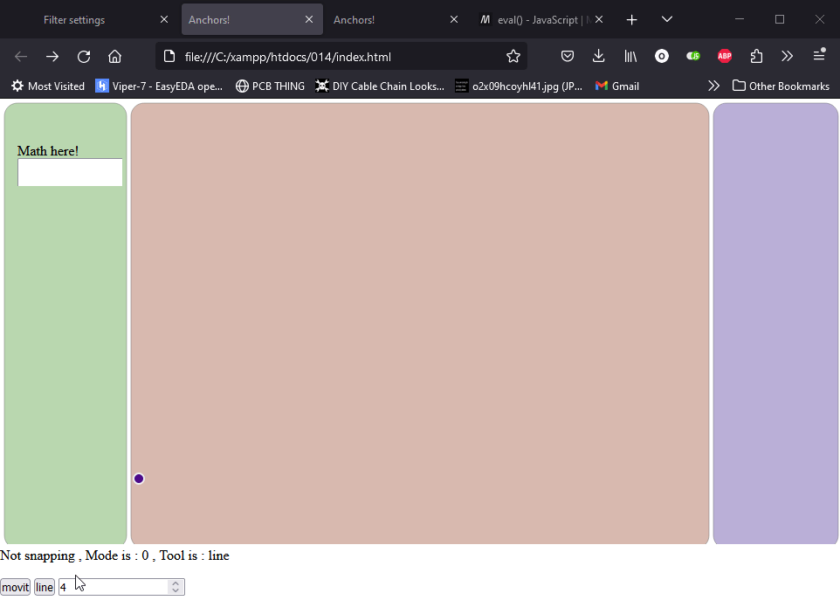The image size is (840, 614).
Task: Click the address bar URL
Action: coord(287,57)
